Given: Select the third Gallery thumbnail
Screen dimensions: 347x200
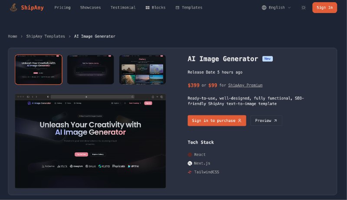Looking at the screenshot, I should [x=143, y=69].
